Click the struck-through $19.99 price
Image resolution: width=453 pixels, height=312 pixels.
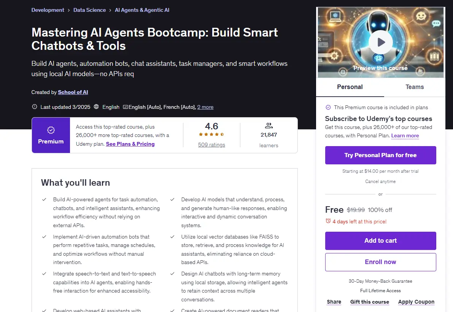356,210
